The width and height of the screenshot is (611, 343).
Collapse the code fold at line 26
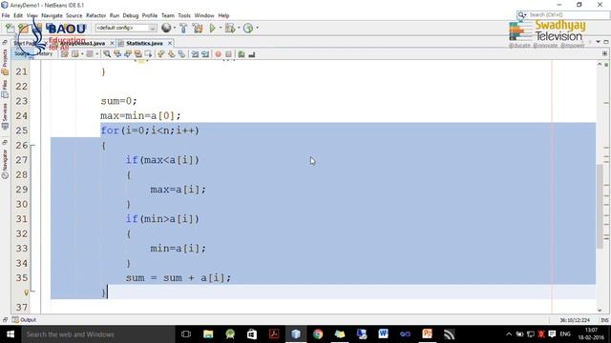click(32, 146)
